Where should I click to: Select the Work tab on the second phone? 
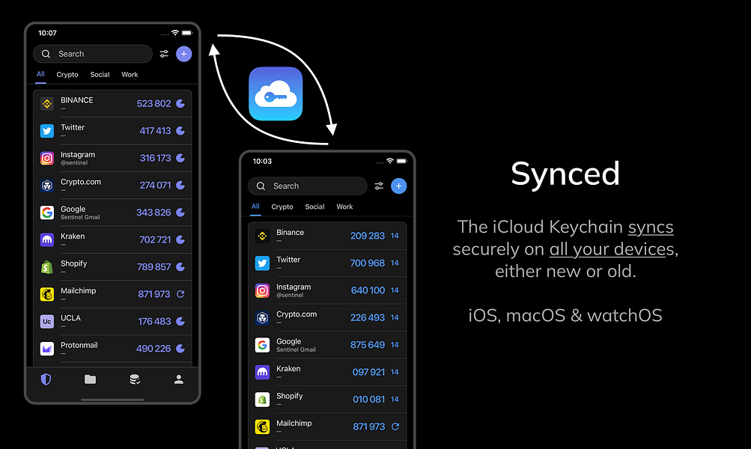(x=344, y=207)
